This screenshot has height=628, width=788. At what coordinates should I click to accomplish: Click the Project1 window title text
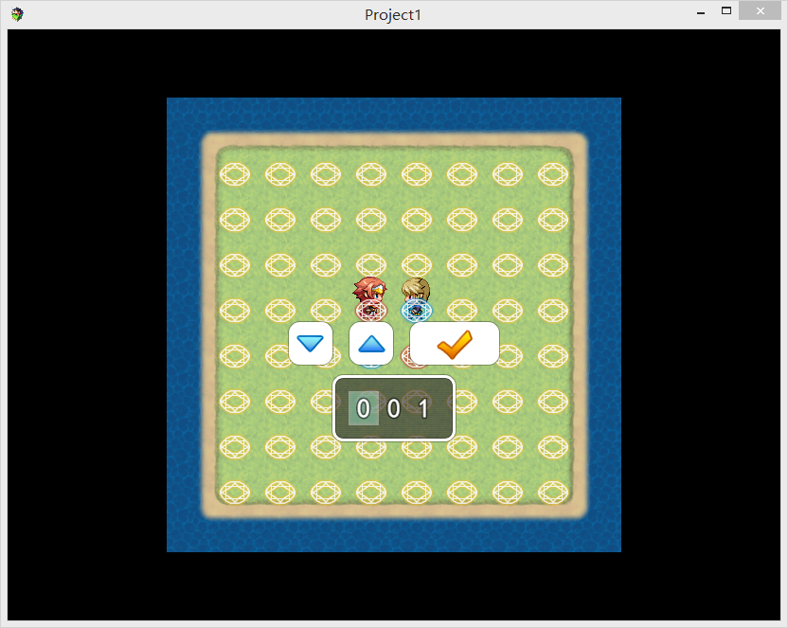point(393,15)
